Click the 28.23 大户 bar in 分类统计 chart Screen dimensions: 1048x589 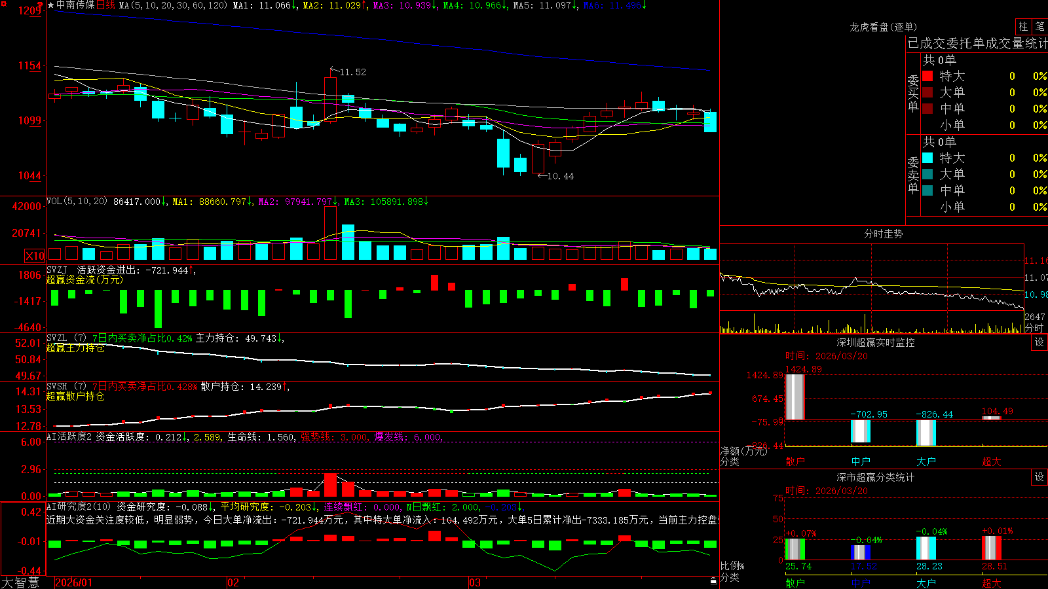[926, 548]
